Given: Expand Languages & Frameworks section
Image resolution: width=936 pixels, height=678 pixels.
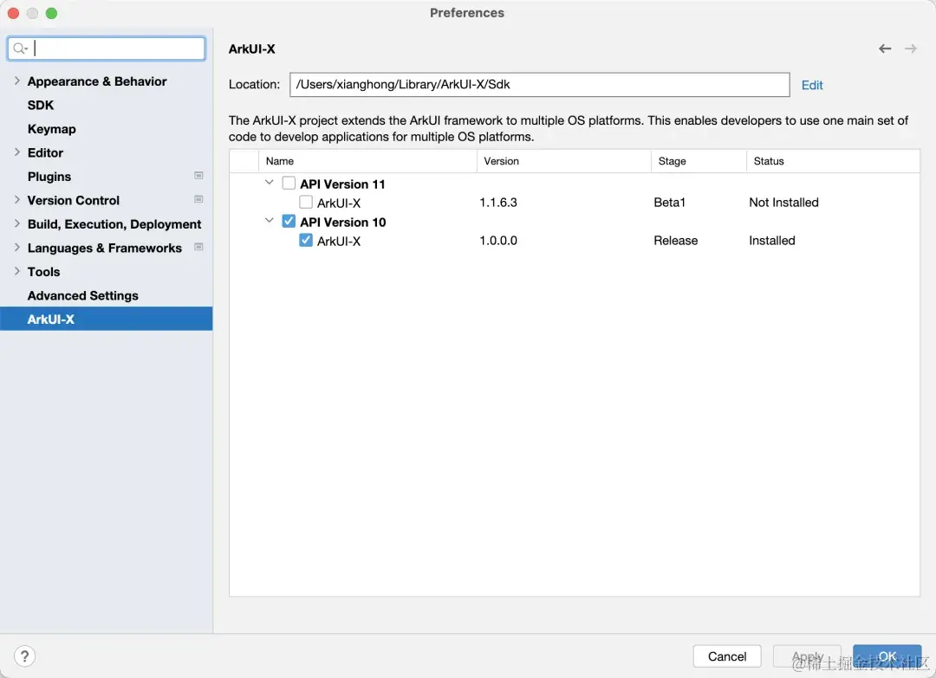Looking at the screenshot, I should [16, 248].
